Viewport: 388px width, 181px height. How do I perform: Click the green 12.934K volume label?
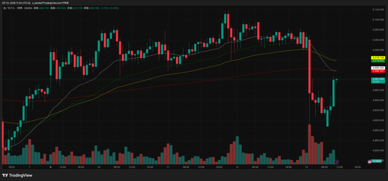pyautogui.click(x=376, y=161)
